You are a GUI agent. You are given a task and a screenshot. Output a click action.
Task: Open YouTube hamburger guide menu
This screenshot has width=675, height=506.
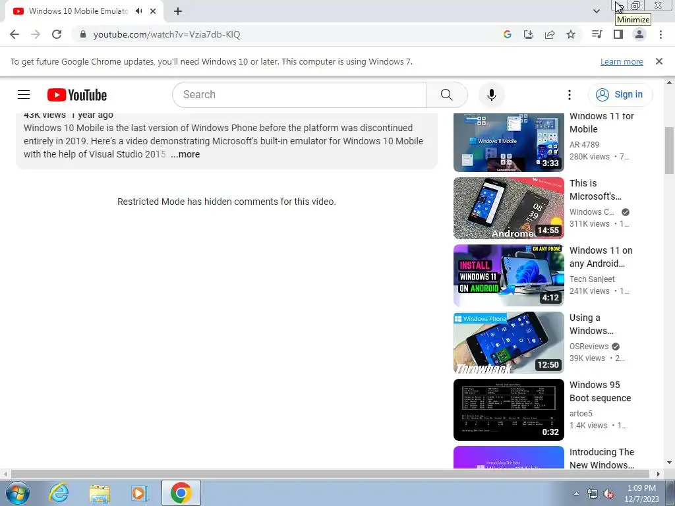click(24, 95)
